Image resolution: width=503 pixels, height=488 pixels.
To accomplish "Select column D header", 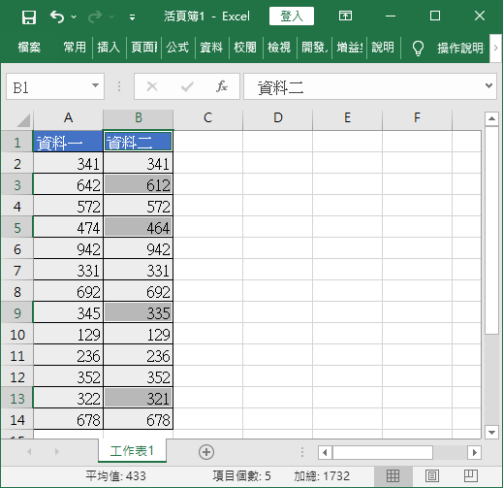I will (277, 118).
